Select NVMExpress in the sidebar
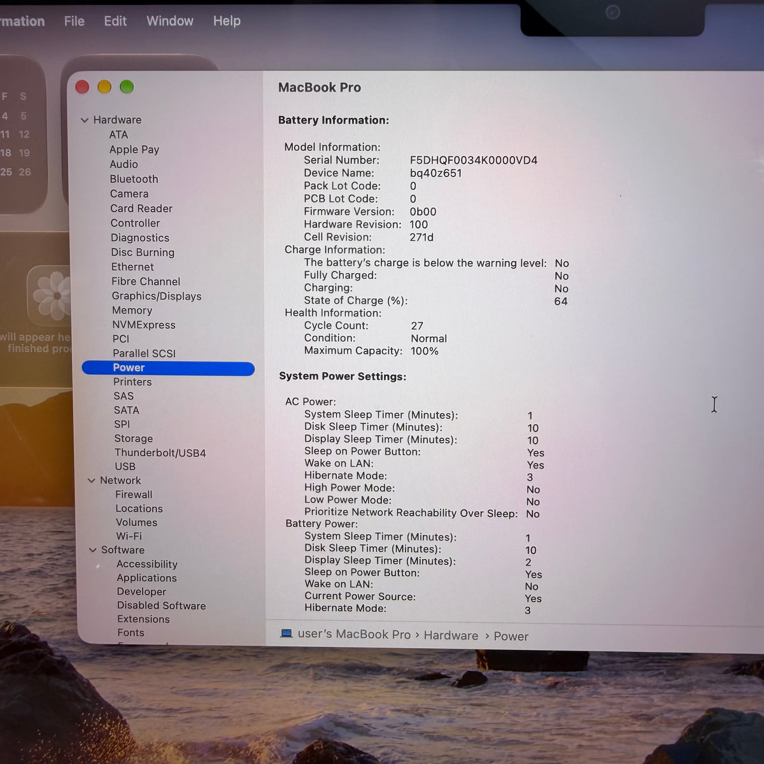 tap(144, 325)
